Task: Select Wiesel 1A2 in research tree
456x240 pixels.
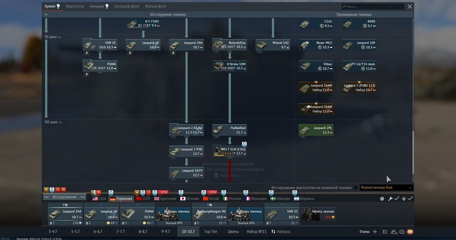Action: click(x=273, y=45)
